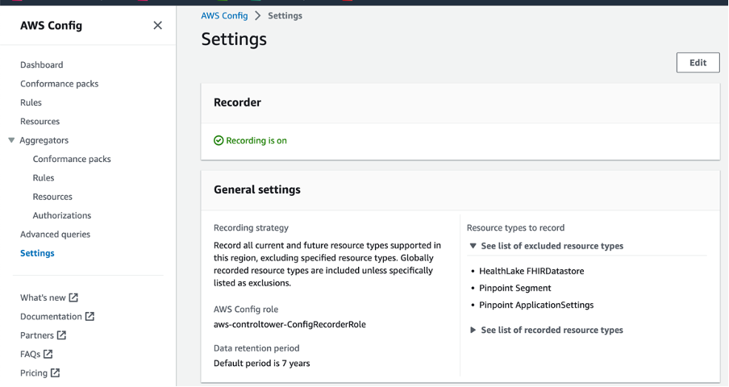Open Advanced queries page
Viewport: 729px width, 387px height.
(55, 234)
